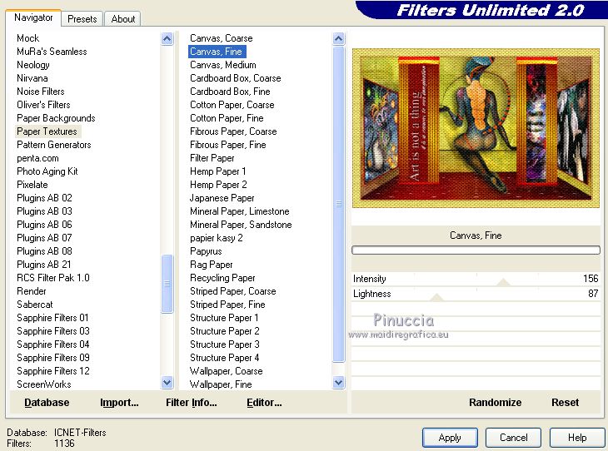Select Paper Backgrounds category
Screen dimensions: 608x451
[56, 118]
